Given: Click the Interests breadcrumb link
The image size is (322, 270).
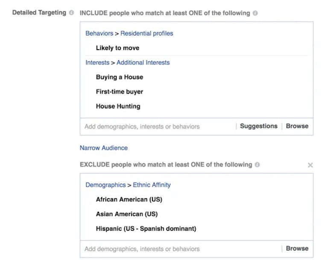Looking at the screenshot, I should pyautogui.click(x=97, y=62).
